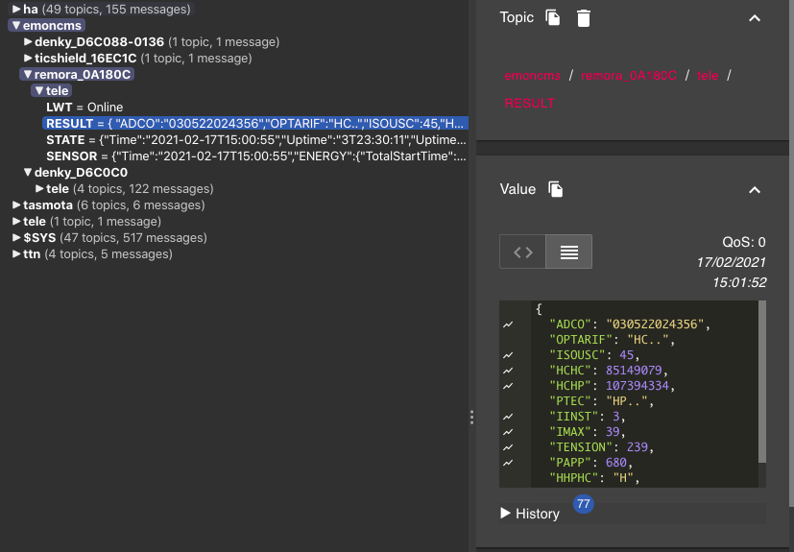Show chart for the ISOUSC value
Screen dimensions: 794x552
click(508, 355)
